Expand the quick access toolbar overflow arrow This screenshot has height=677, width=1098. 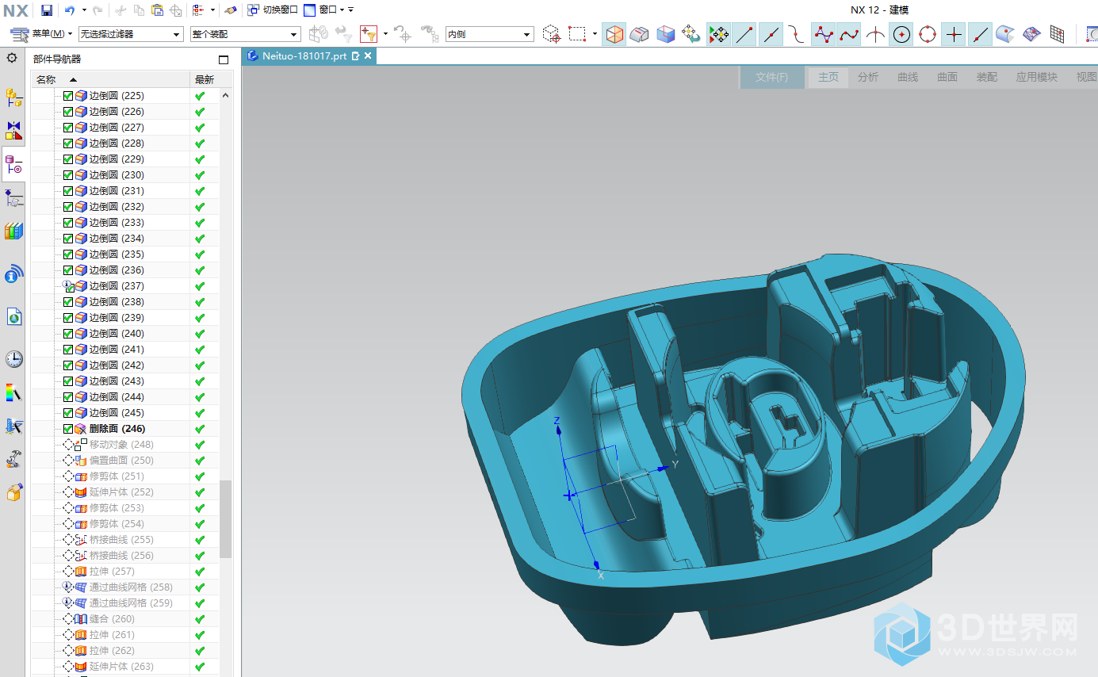point(351,10)
